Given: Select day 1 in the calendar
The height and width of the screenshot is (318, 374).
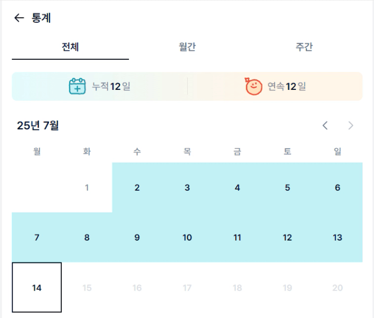Looking at the screenshot, I should [x=87, y=188].
